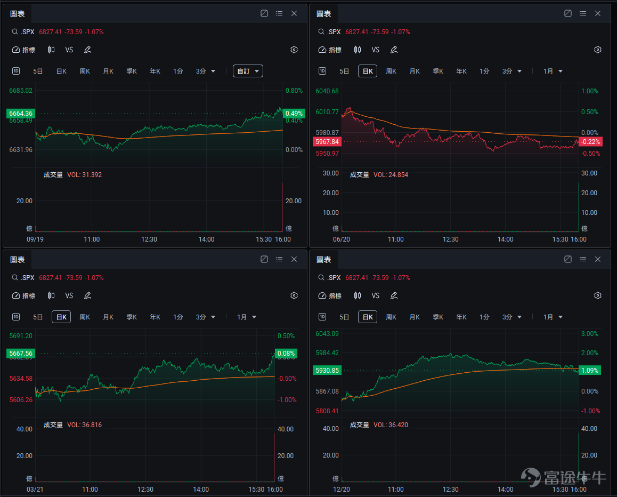Select the drawing pencil tool in the top-right panel
617x497 pixels.
pyautogui.click(x=394, y=50)
